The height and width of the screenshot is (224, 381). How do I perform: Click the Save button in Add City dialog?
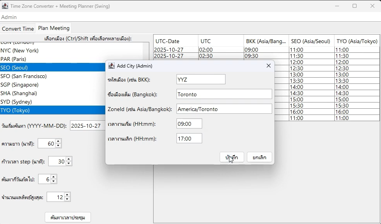(x=232, y=157)
